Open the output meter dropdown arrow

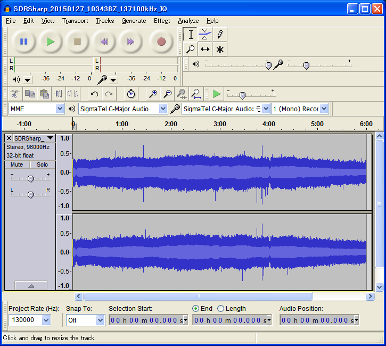[27, 80]
